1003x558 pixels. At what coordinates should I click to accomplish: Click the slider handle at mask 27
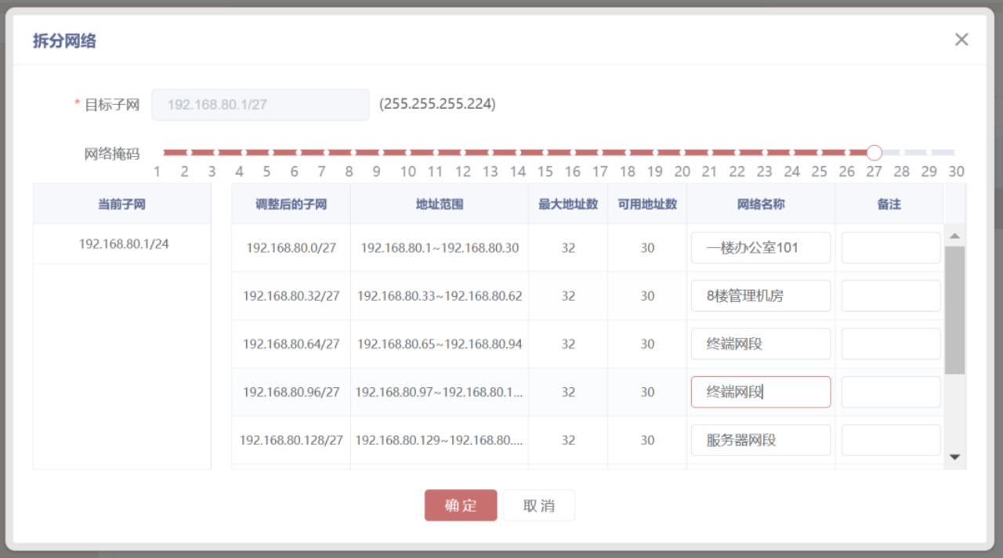[x=874, y=153]
